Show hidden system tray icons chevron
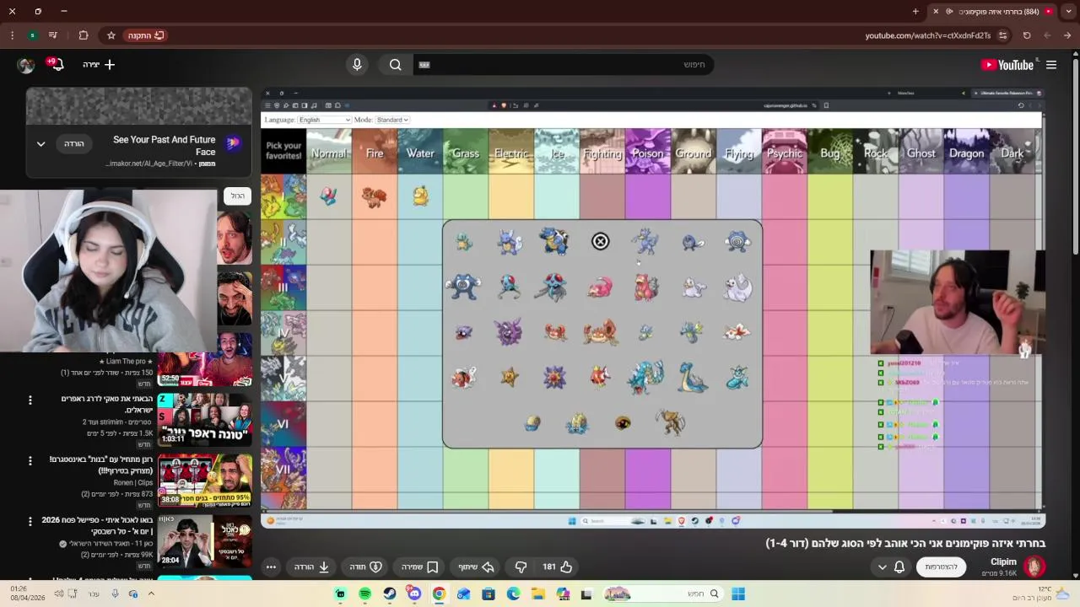Screen dimensions: 1080x607 click(151, 594)
